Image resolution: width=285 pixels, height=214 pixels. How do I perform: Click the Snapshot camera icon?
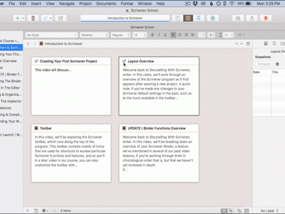coord(237,19)
